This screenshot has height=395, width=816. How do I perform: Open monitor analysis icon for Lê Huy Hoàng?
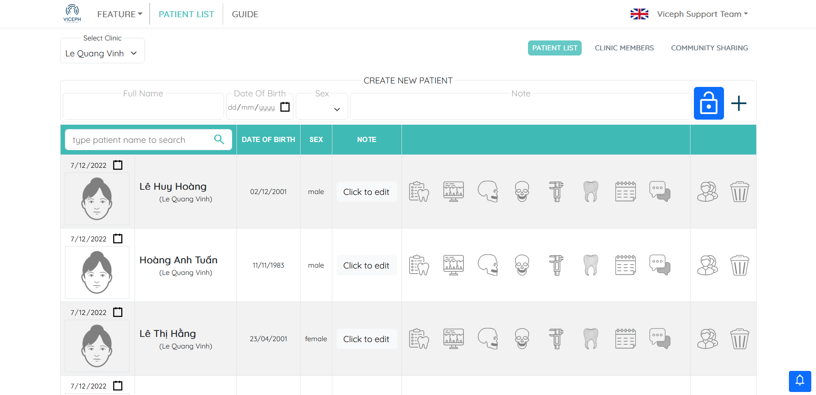[454, 191]
